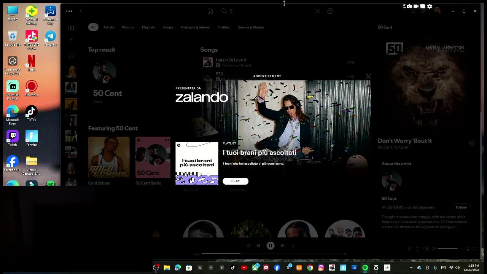
Task: Clear the Spotify search query
Action: tap(318, 11)
